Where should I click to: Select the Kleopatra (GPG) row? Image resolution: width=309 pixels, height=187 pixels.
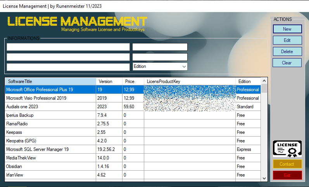point(133,141)
